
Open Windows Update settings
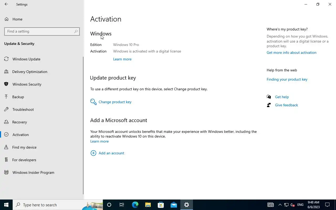click(42, 59)
